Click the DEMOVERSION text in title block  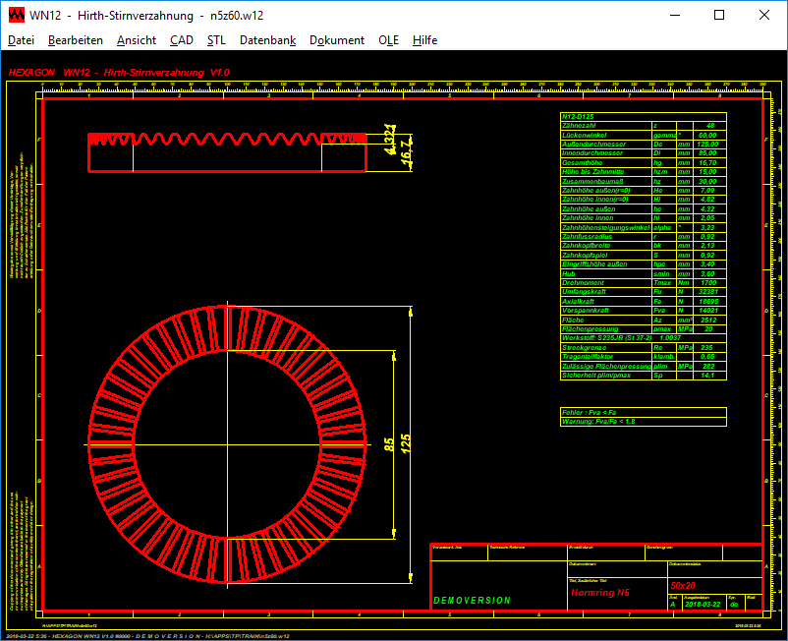tap(472, 600)
